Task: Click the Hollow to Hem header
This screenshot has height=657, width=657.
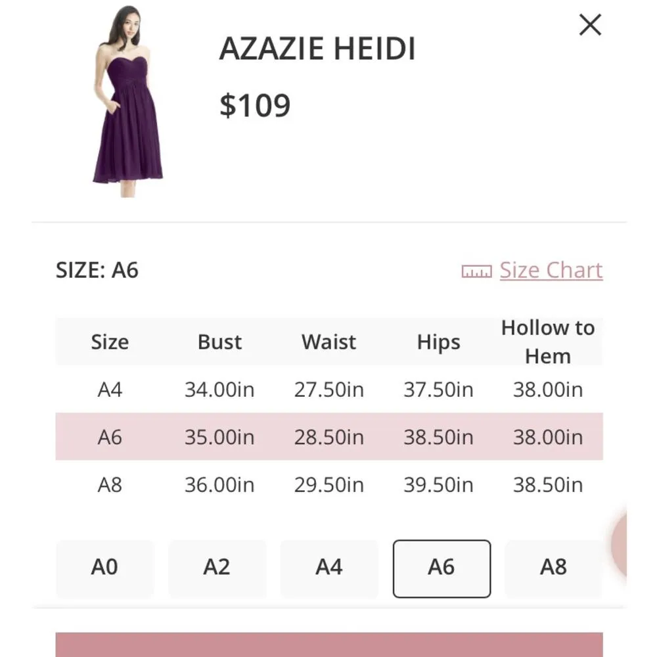Action: tap(547, 342)
